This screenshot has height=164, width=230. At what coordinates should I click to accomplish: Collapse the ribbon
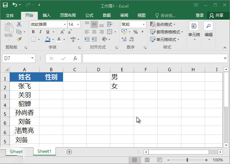tap(225, 48)
